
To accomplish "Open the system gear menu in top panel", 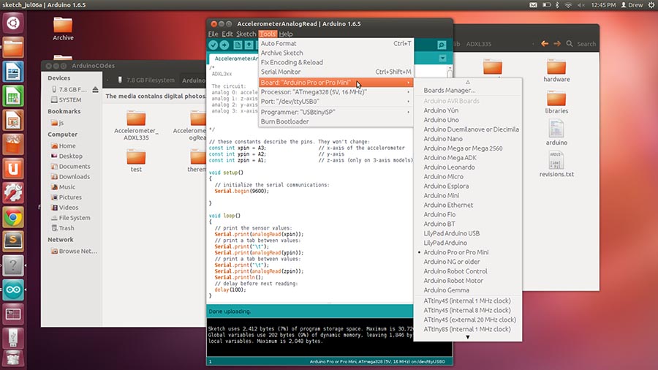I will click(651, 5).
